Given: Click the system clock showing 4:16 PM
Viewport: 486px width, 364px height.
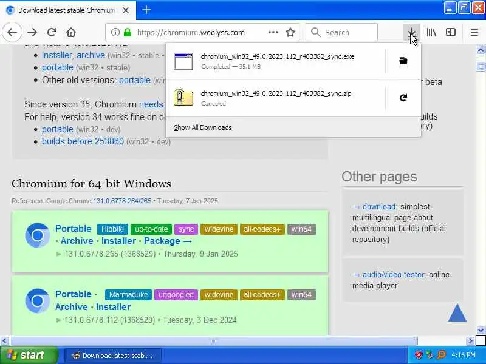Looking at the screenshot, I should [464, 355].
